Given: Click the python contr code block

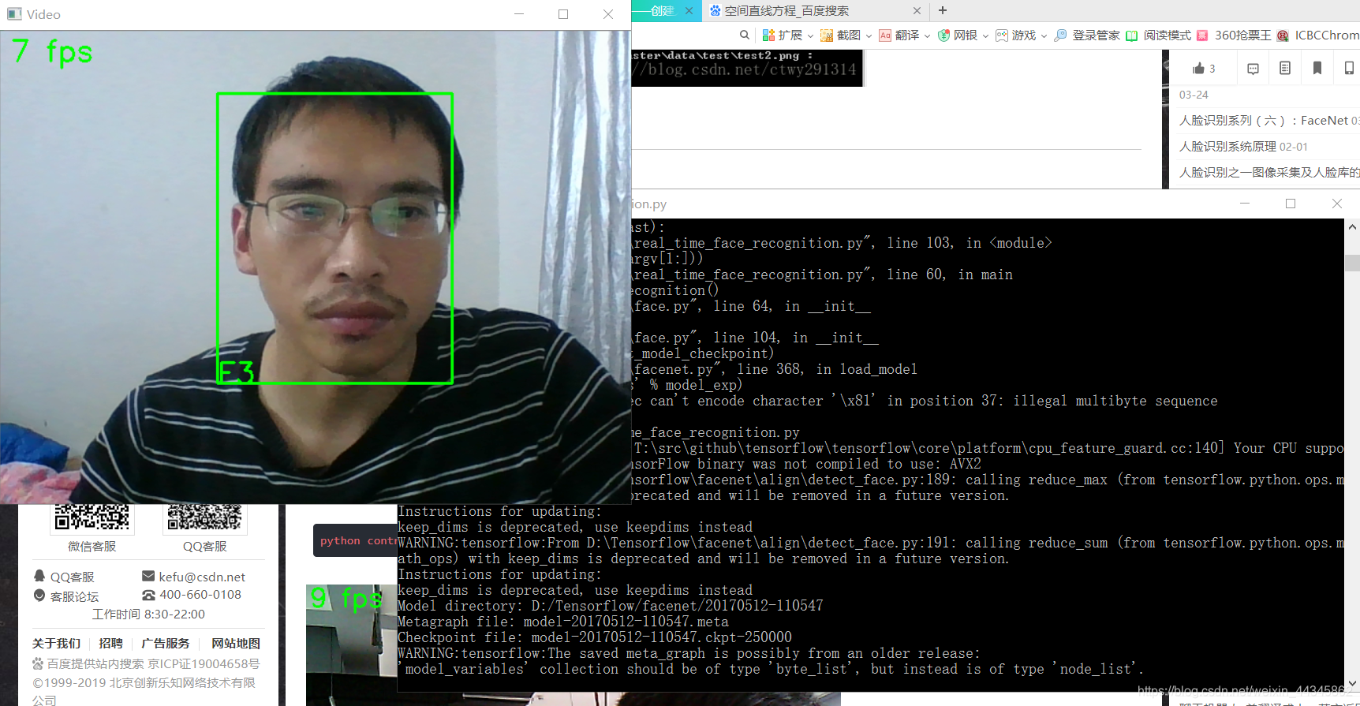Looking at the screenshot, I should [x=355, y=540].
